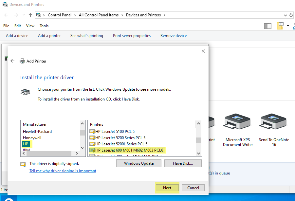The image size is (295, 201).
Task: Open the Tools menu
Action: [44, 26]
